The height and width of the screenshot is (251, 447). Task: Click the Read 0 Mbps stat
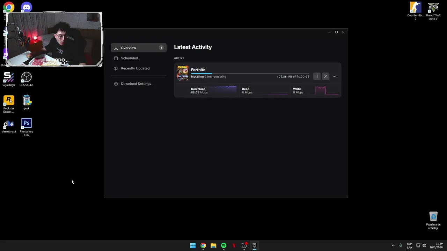[x=247, y=91]
